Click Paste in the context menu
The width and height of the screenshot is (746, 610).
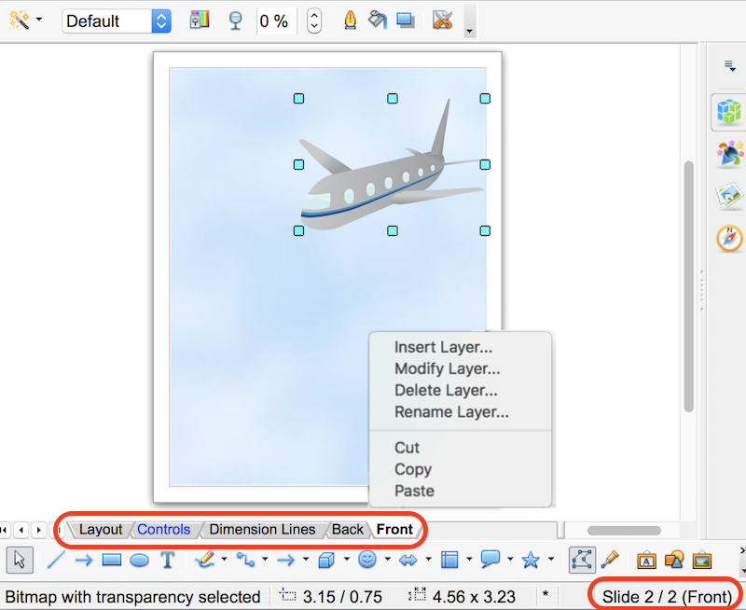pyautogui.click(x=414, y=491)
